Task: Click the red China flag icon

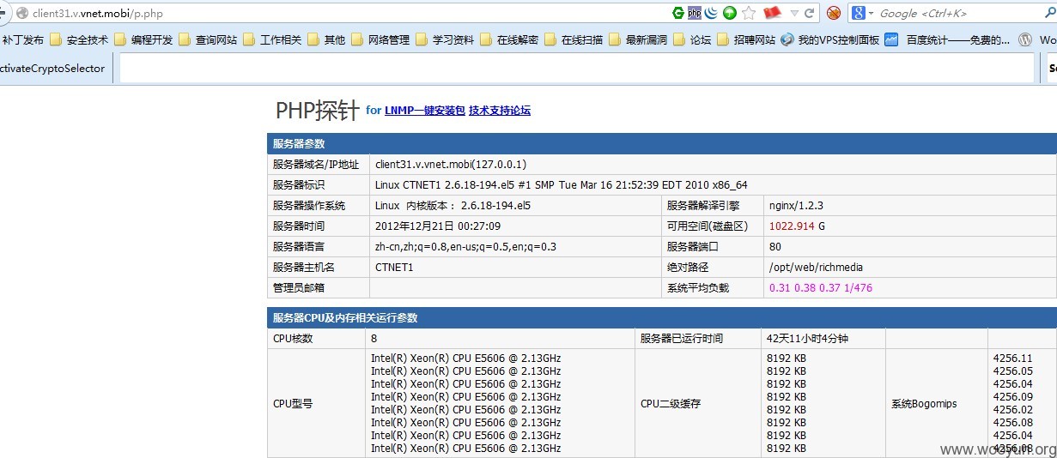Action: 772,13
